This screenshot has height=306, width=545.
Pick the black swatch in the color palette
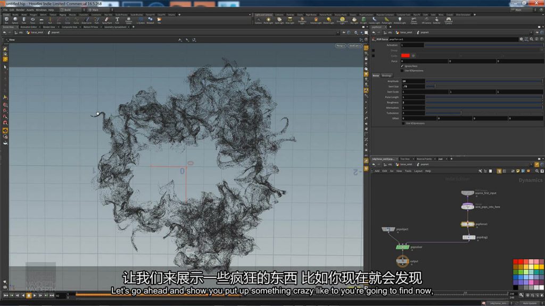click(515, 287)
